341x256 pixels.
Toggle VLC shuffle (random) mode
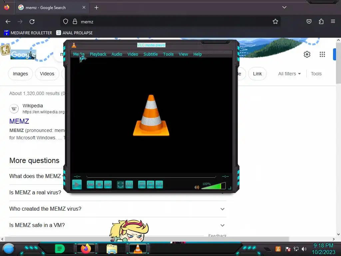coord(159,185)
